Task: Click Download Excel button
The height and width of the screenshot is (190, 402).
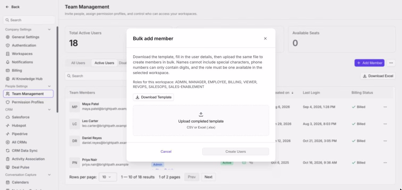Action: [x=378, y=76]
